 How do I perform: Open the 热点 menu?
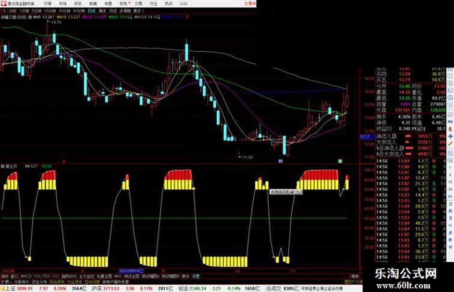tap(169, 4)
